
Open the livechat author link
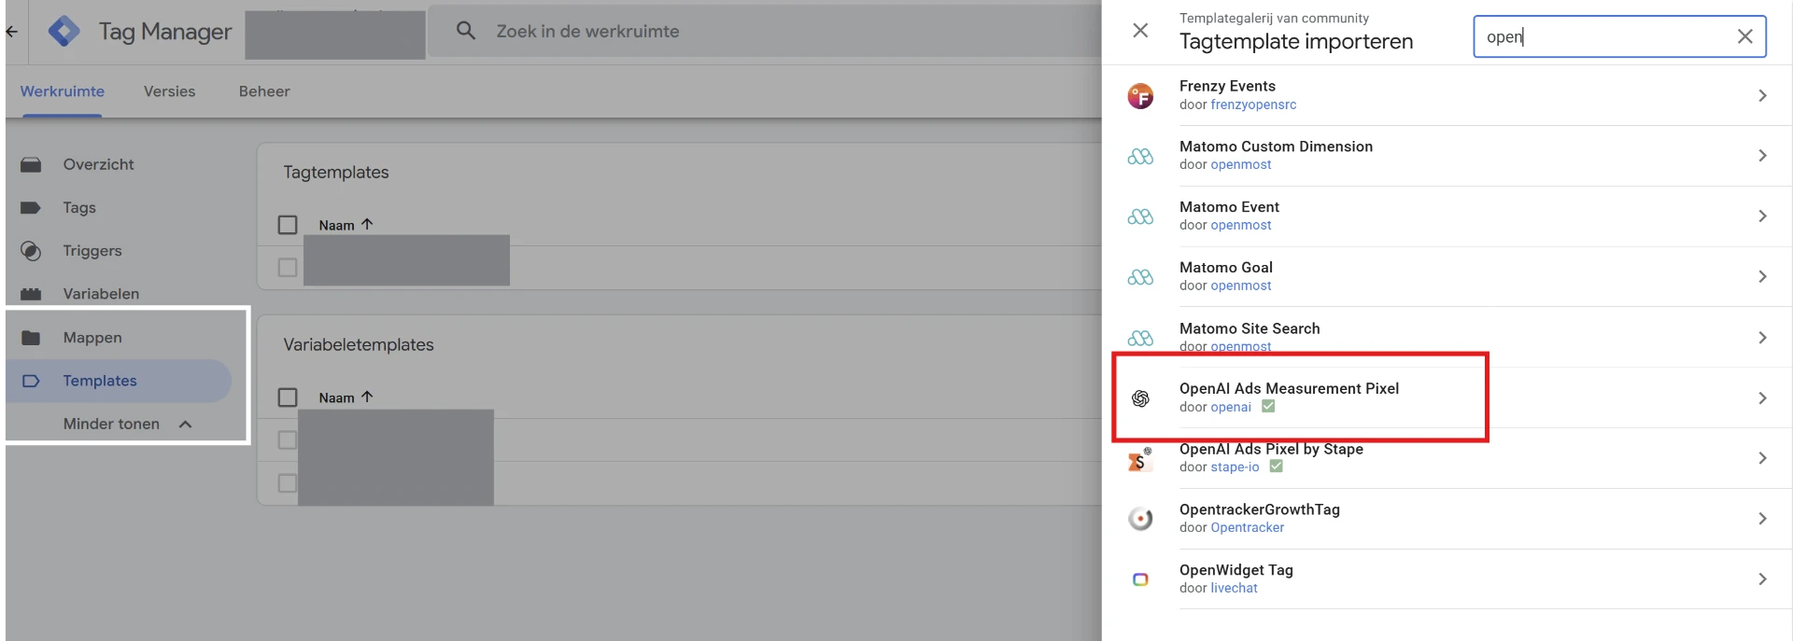1234,588
